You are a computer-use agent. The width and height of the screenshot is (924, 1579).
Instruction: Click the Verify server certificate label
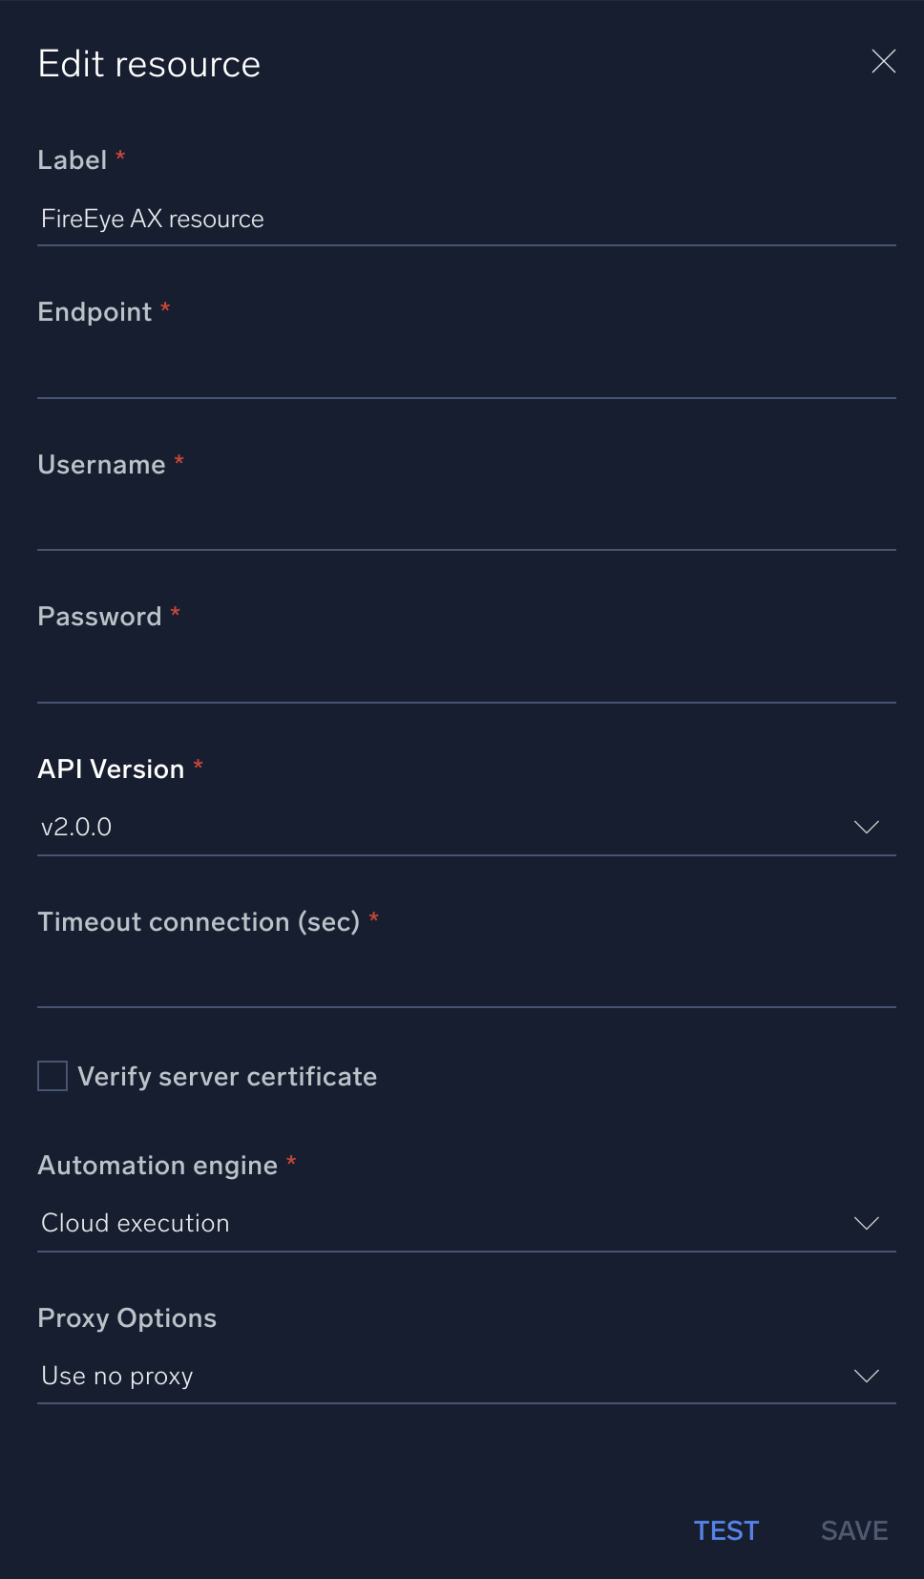pyautogui.click(x=228, y=1076)
